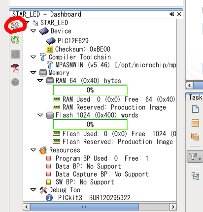Click the PICkit3 info icon
203x212 pixels.
pos(49,198)
